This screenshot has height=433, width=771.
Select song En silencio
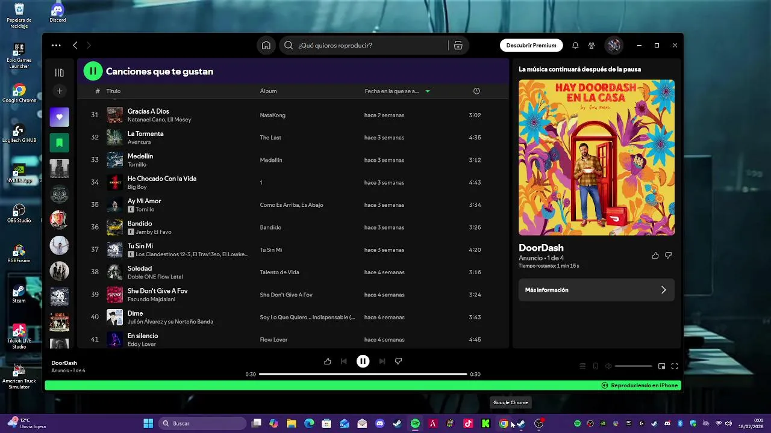143,336
